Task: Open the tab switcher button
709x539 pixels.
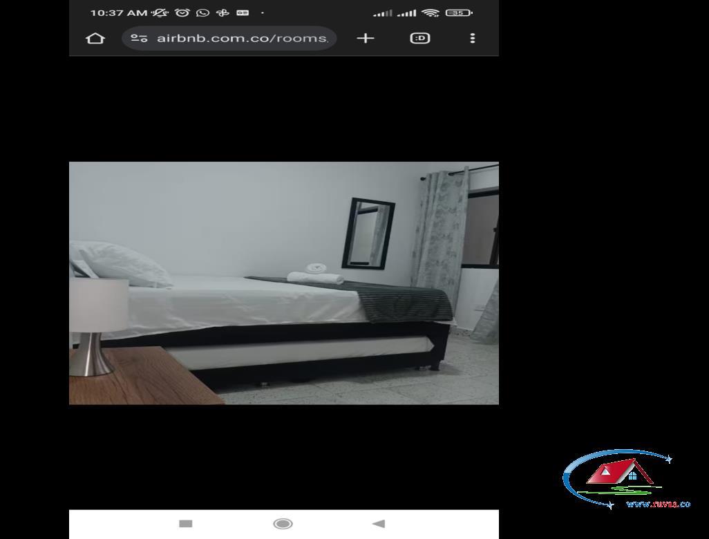Action: (x=420, y=38)
